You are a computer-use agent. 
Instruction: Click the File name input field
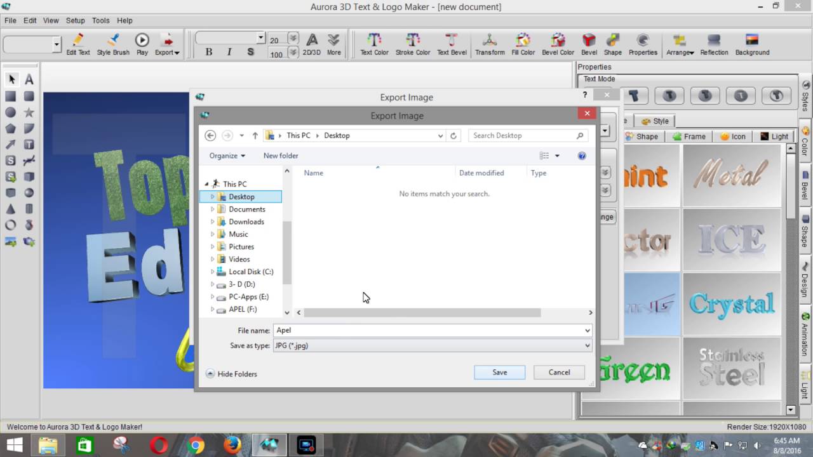click(432, 330)
